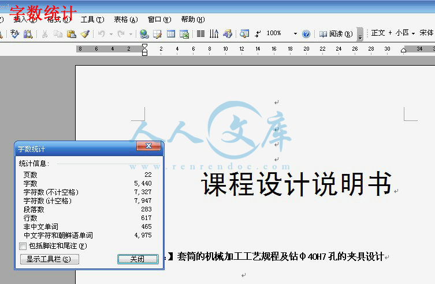435x284 pixels.
Task: Toggle show/hide formatting marks icon
Action: [x=258, y=34]
